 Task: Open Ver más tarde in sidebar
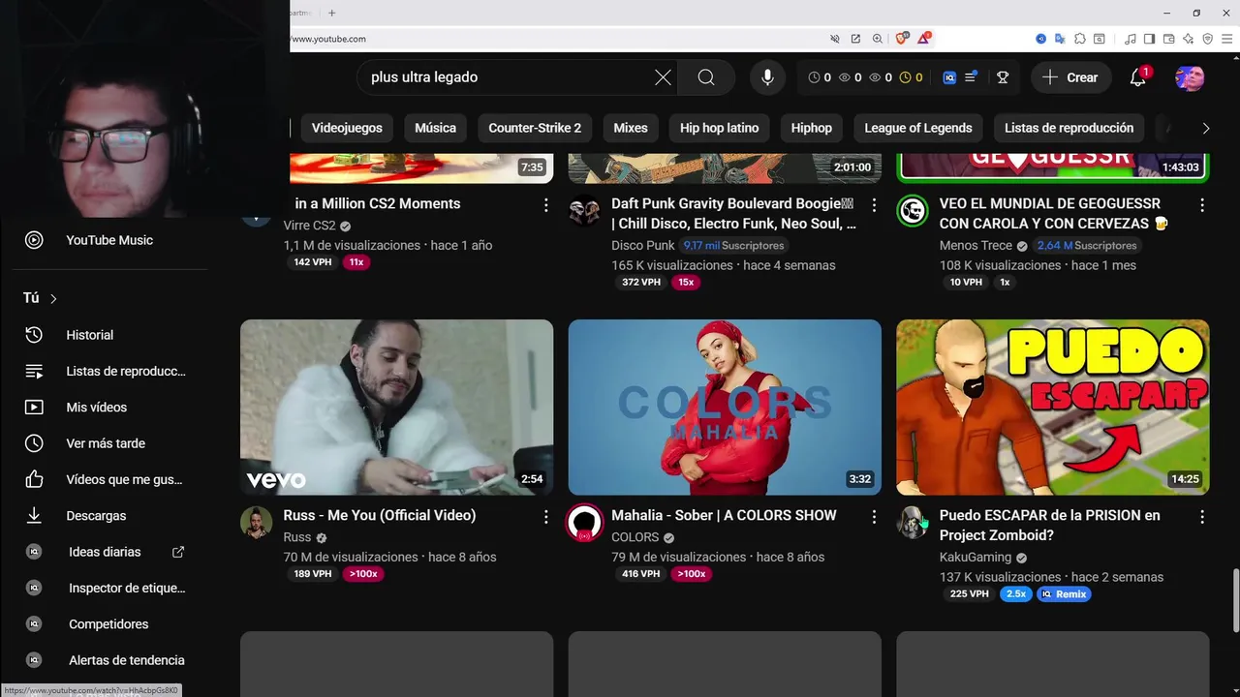click(109, 443)
